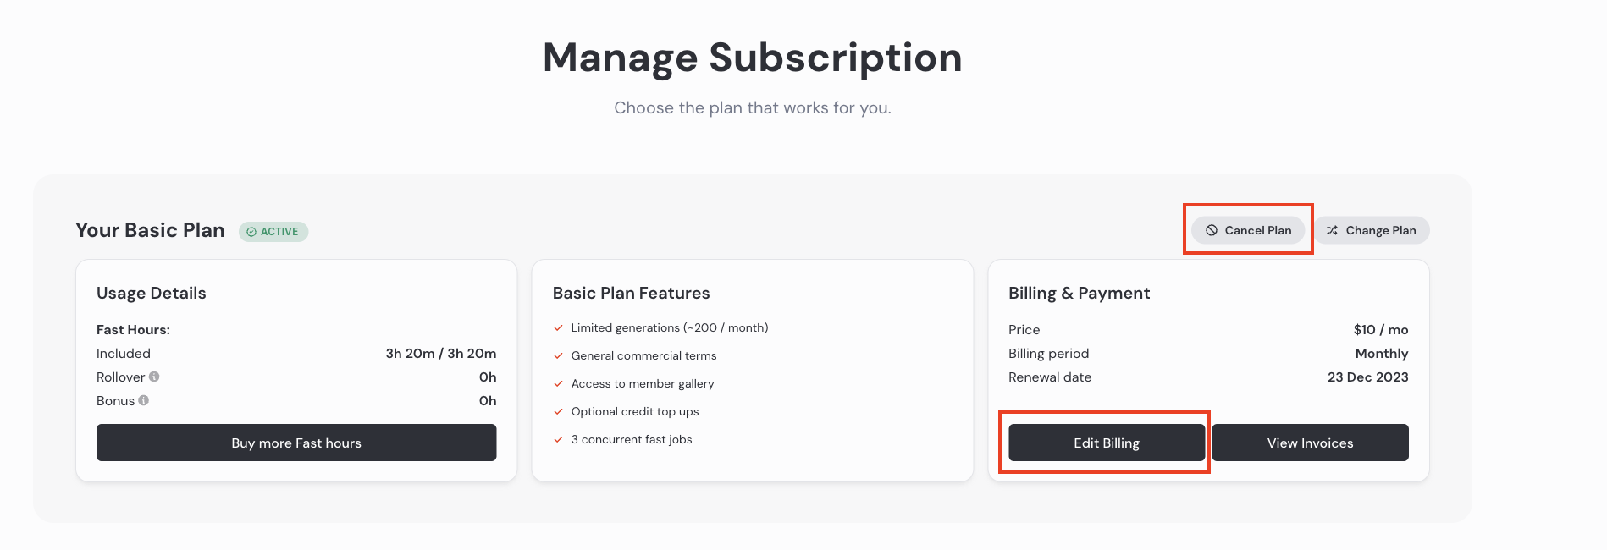Viewport: 1607px width, 550px height.
Task: Click checkmark beside Optional credit top ups
Action: [x=558, y=411]
